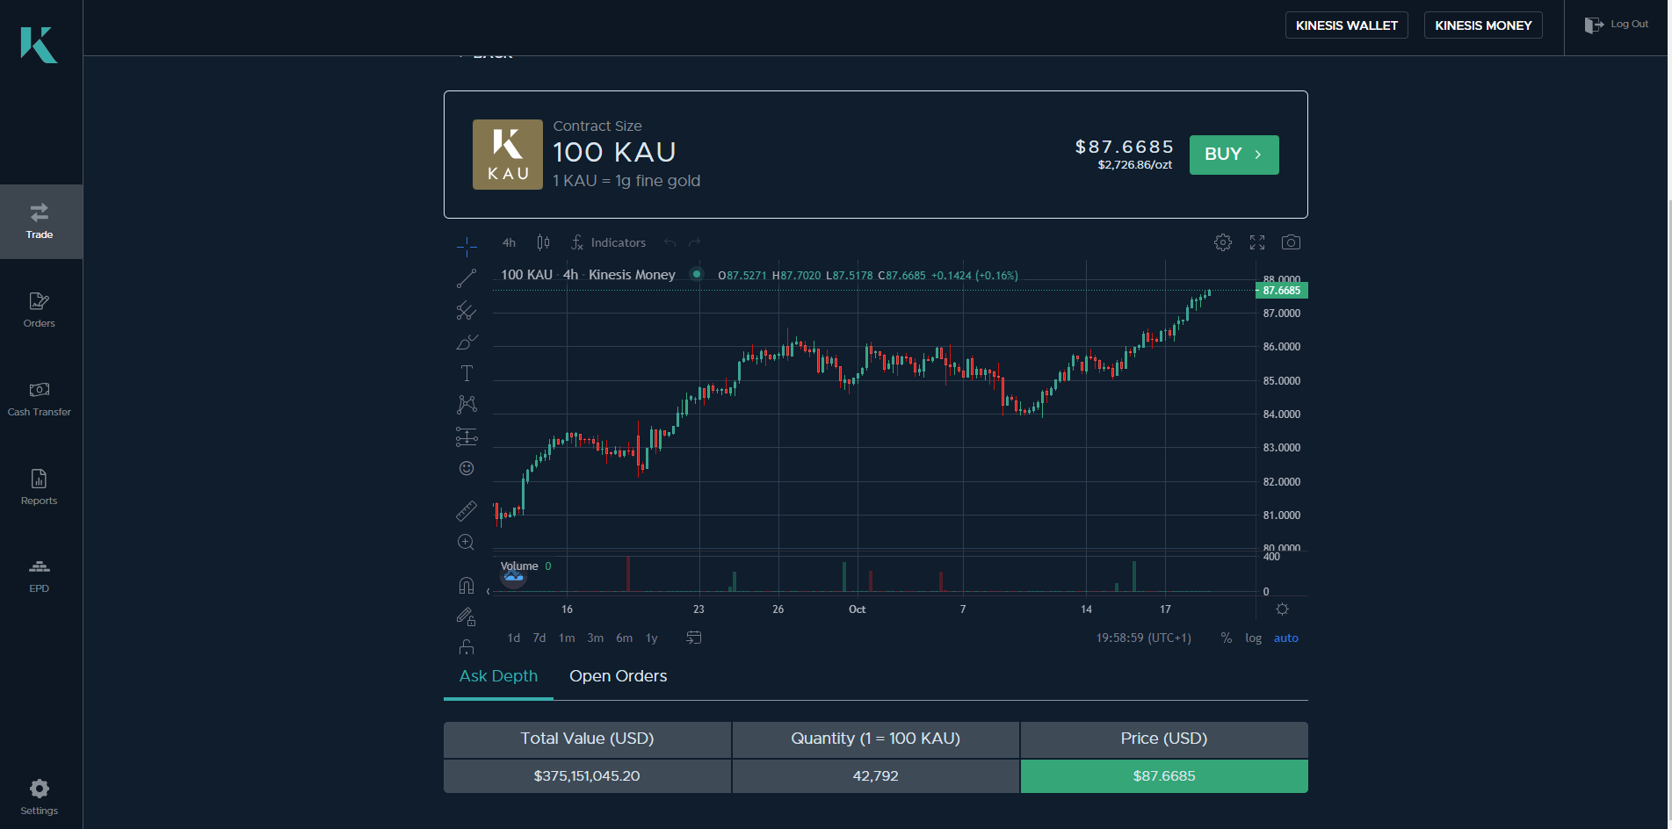
Task: Log out of the account
Action: point(1617,25)
